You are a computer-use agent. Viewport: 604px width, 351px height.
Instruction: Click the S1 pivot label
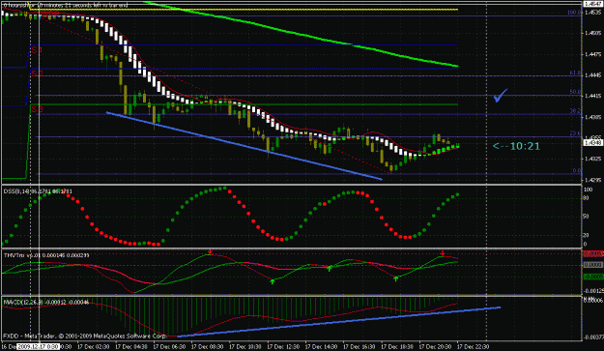(37, 50)
